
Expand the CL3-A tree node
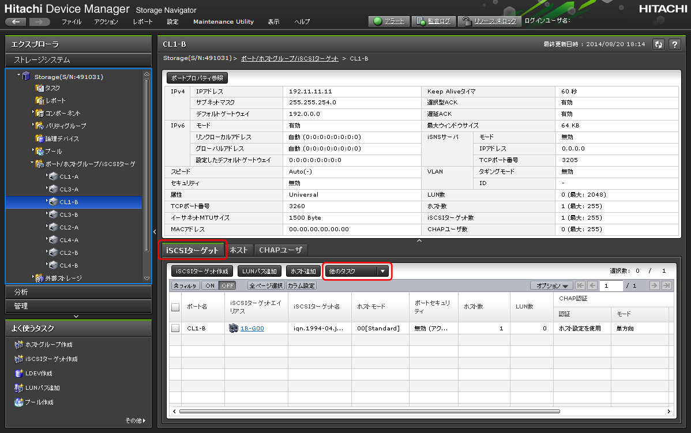(47, 189)
